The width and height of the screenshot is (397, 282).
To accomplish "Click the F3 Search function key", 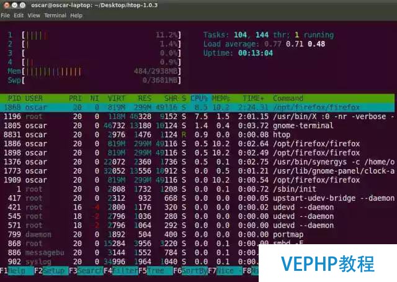I will pyautogui.click(x=86, y=271).
